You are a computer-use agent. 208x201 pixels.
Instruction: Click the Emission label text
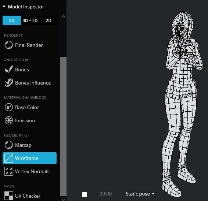click(x=25, y=120)
